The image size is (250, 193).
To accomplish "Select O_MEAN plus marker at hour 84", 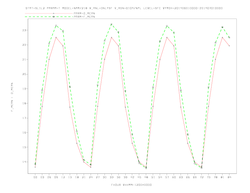I will (x=229, y=46).
